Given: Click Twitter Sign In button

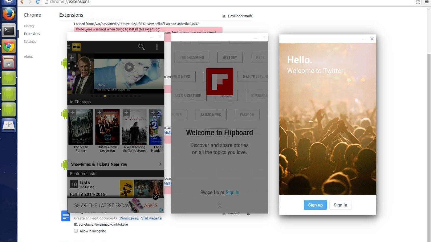Looking at the screenshot, I should tap(340, 205).
